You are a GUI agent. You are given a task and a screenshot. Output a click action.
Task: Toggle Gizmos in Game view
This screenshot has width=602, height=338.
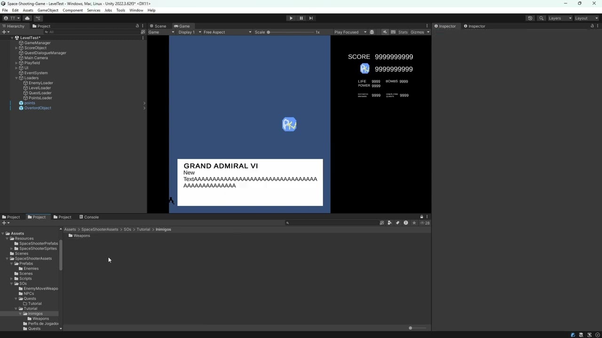tap(417, 32)
